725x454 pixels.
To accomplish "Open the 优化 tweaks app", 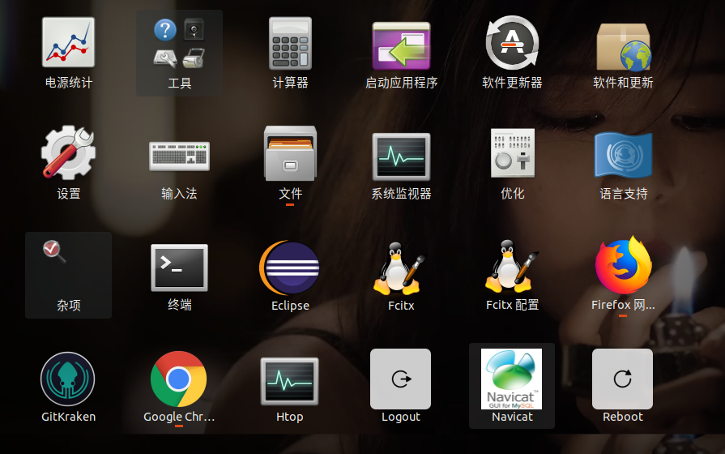I will pyautogui.click(x=512, y=152).
